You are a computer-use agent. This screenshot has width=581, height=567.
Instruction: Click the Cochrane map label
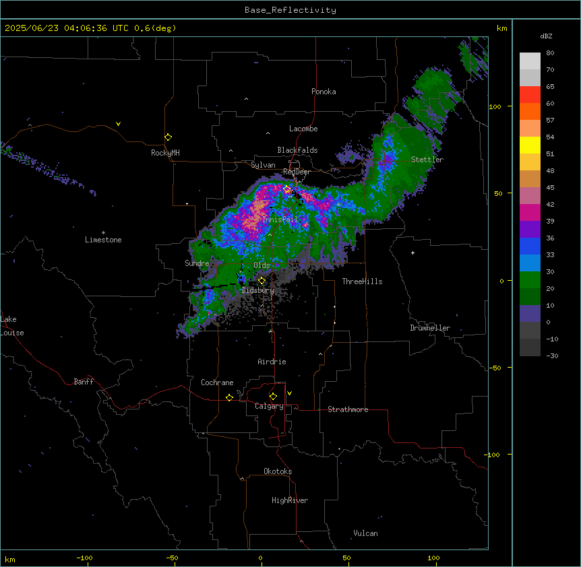pos(217,382)
